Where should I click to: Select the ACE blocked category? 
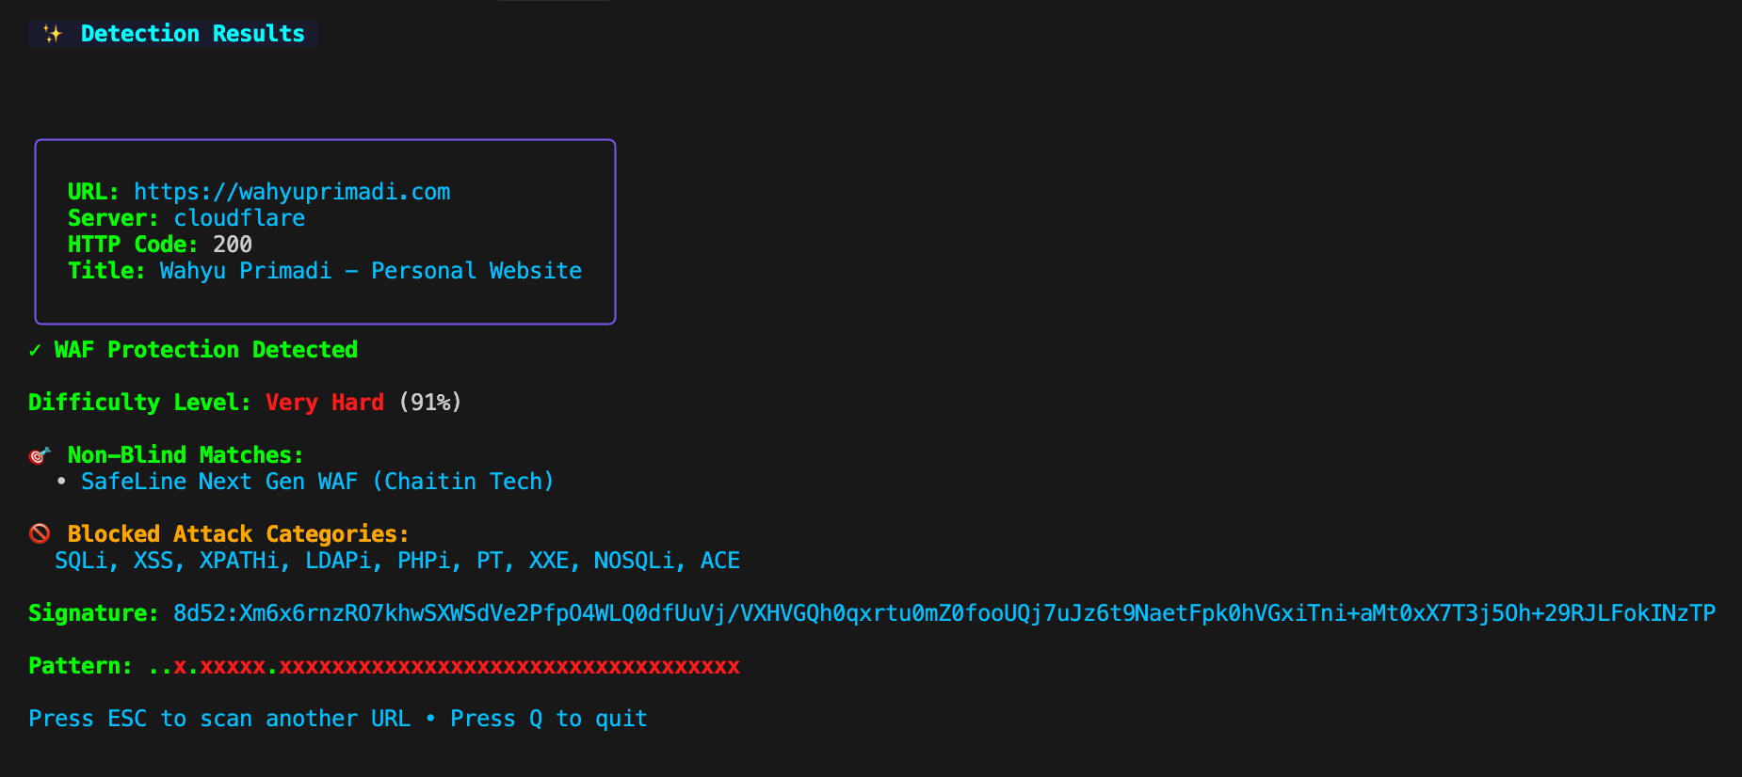click(720, 561)
